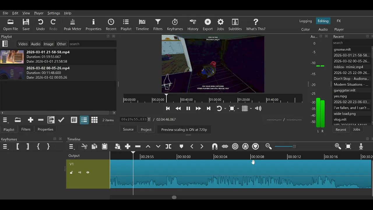Toggle ripple all tracks
Viewport: 373px width, 210px height.
pyautogui.click(x=245, y=146)
